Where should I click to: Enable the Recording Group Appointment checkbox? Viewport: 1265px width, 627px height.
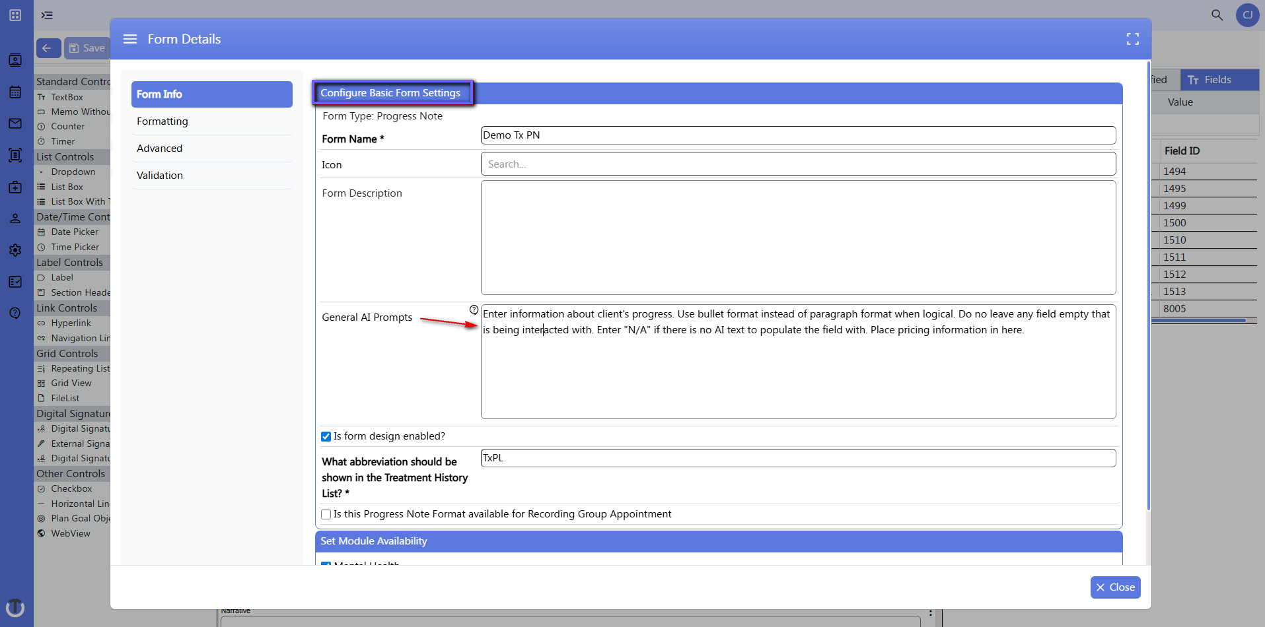tap(326, 514)
